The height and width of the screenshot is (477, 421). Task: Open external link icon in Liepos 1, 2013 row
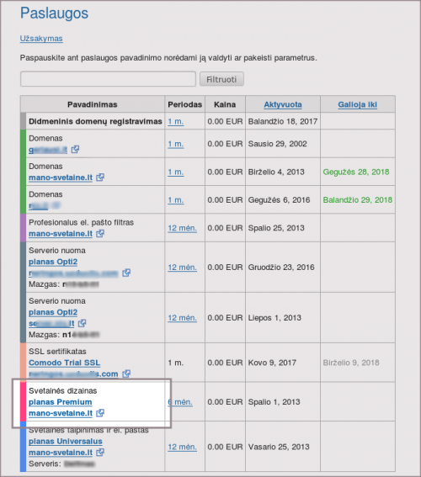click(83, 323)
